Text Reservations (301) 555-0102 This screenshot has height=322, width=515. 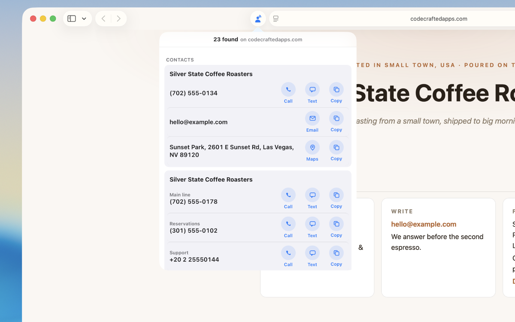312,228
